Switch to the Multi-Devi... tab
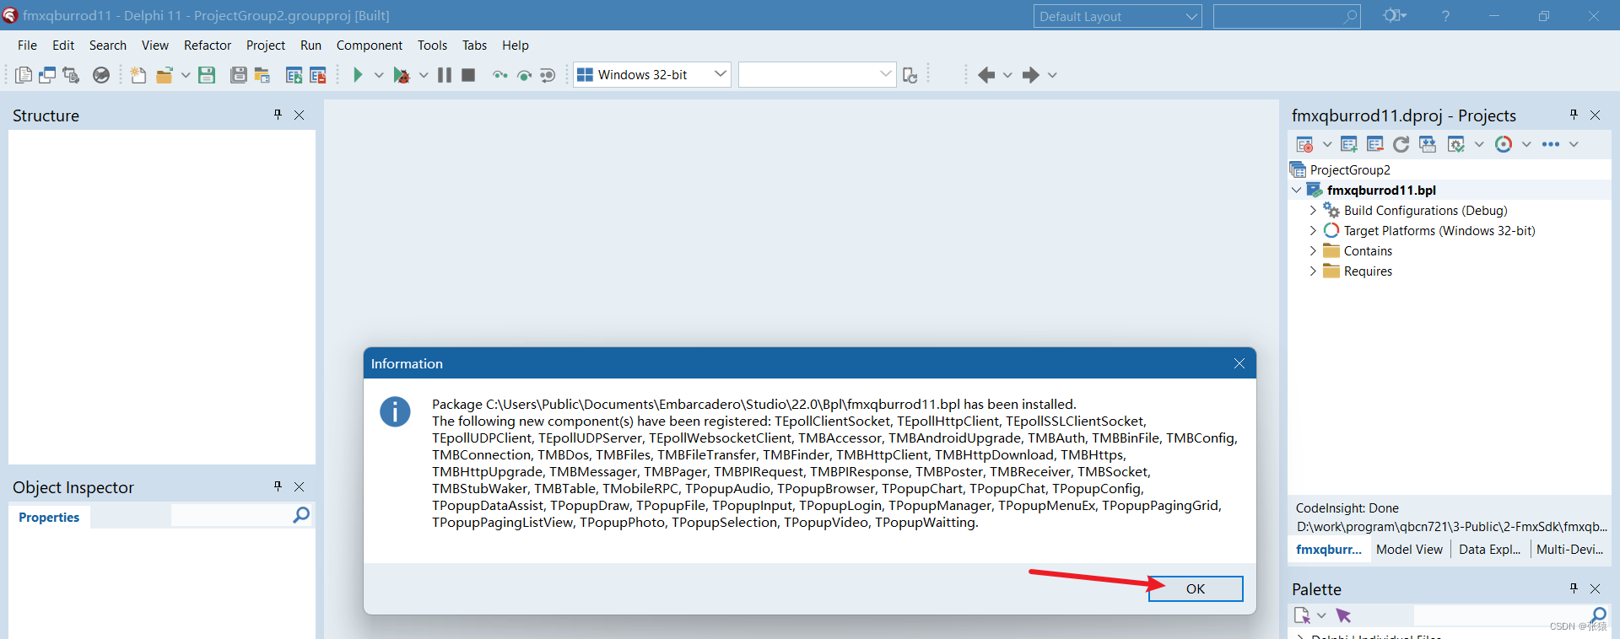This screenshot has width=1620, height=639. 1569,550
